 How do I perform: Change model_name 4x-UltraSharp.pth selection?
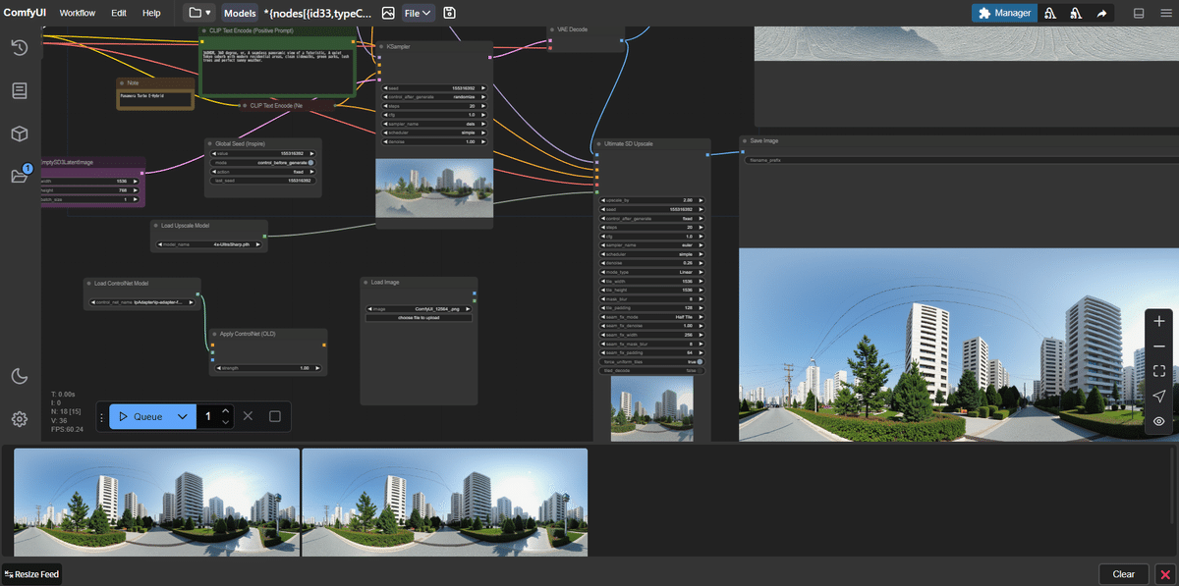coord(209,244)
